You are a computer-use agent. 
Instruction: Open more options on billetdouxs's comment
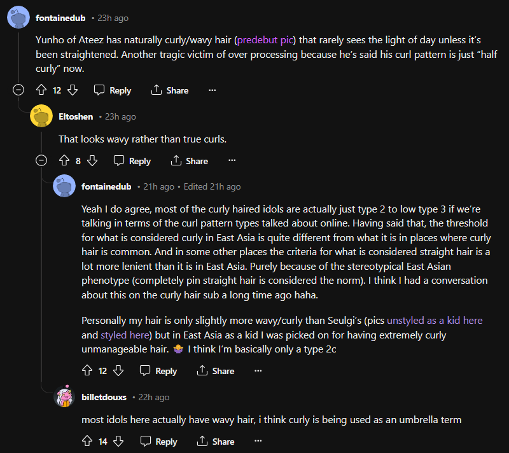[258, 441]
